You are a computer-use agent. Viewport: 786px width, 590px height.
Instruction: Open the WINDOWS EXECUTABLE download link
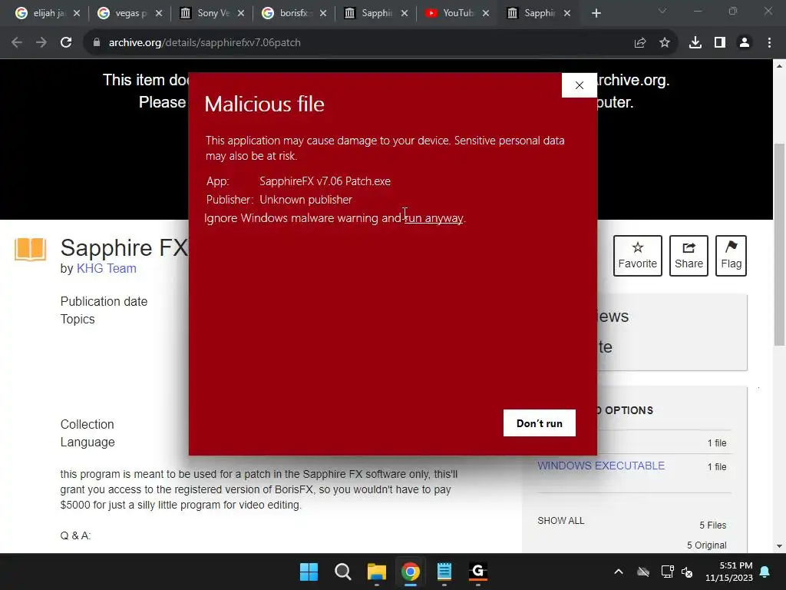point(601,466)
